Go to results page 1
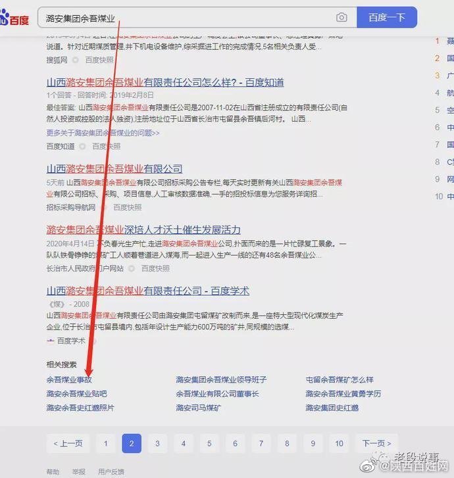 tap(105, 443)
